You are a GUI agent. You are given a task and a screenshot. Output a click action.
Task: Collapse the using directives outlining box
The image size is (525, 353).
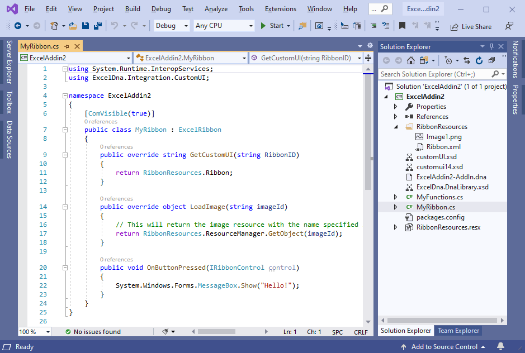pos(65,69)
